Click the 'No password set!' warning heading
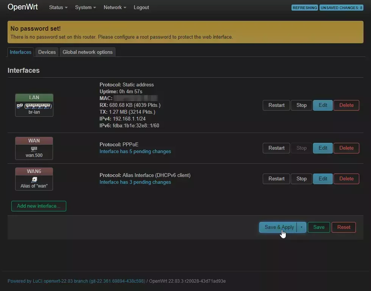The image size is (371, 291). (x=36, y=29)
